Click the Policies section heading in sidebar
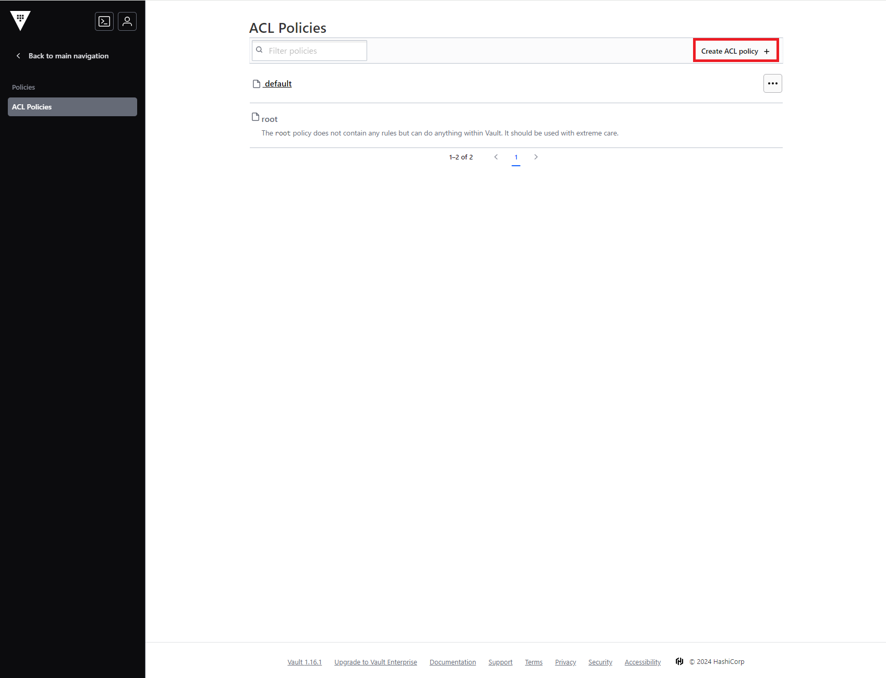 (23, 87)
